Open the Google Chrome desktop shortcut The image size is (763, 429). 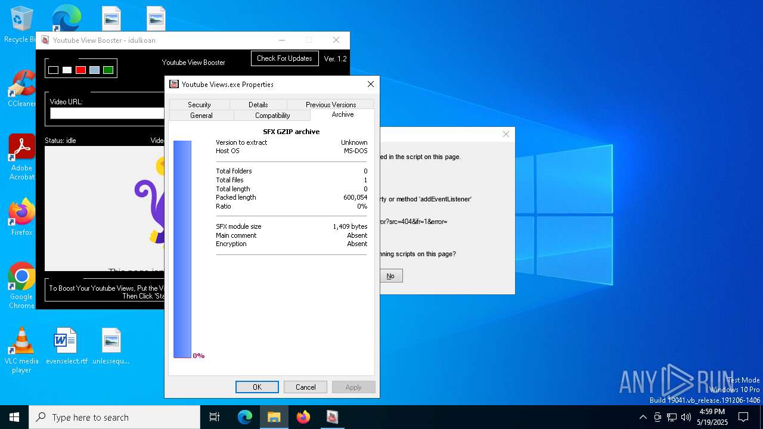click(x=21, y=286)
